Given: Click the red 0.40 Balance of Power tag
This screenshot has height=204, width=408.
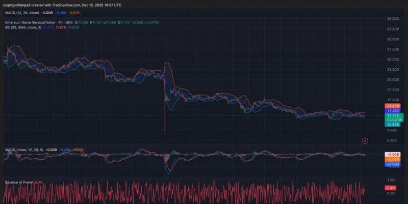Looking at the screenshot, I should coord(391,188).
